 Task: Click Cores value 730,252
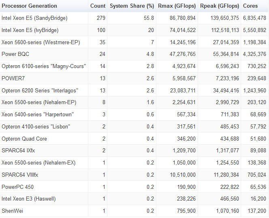pyautogui.click(x=257, y=66)
